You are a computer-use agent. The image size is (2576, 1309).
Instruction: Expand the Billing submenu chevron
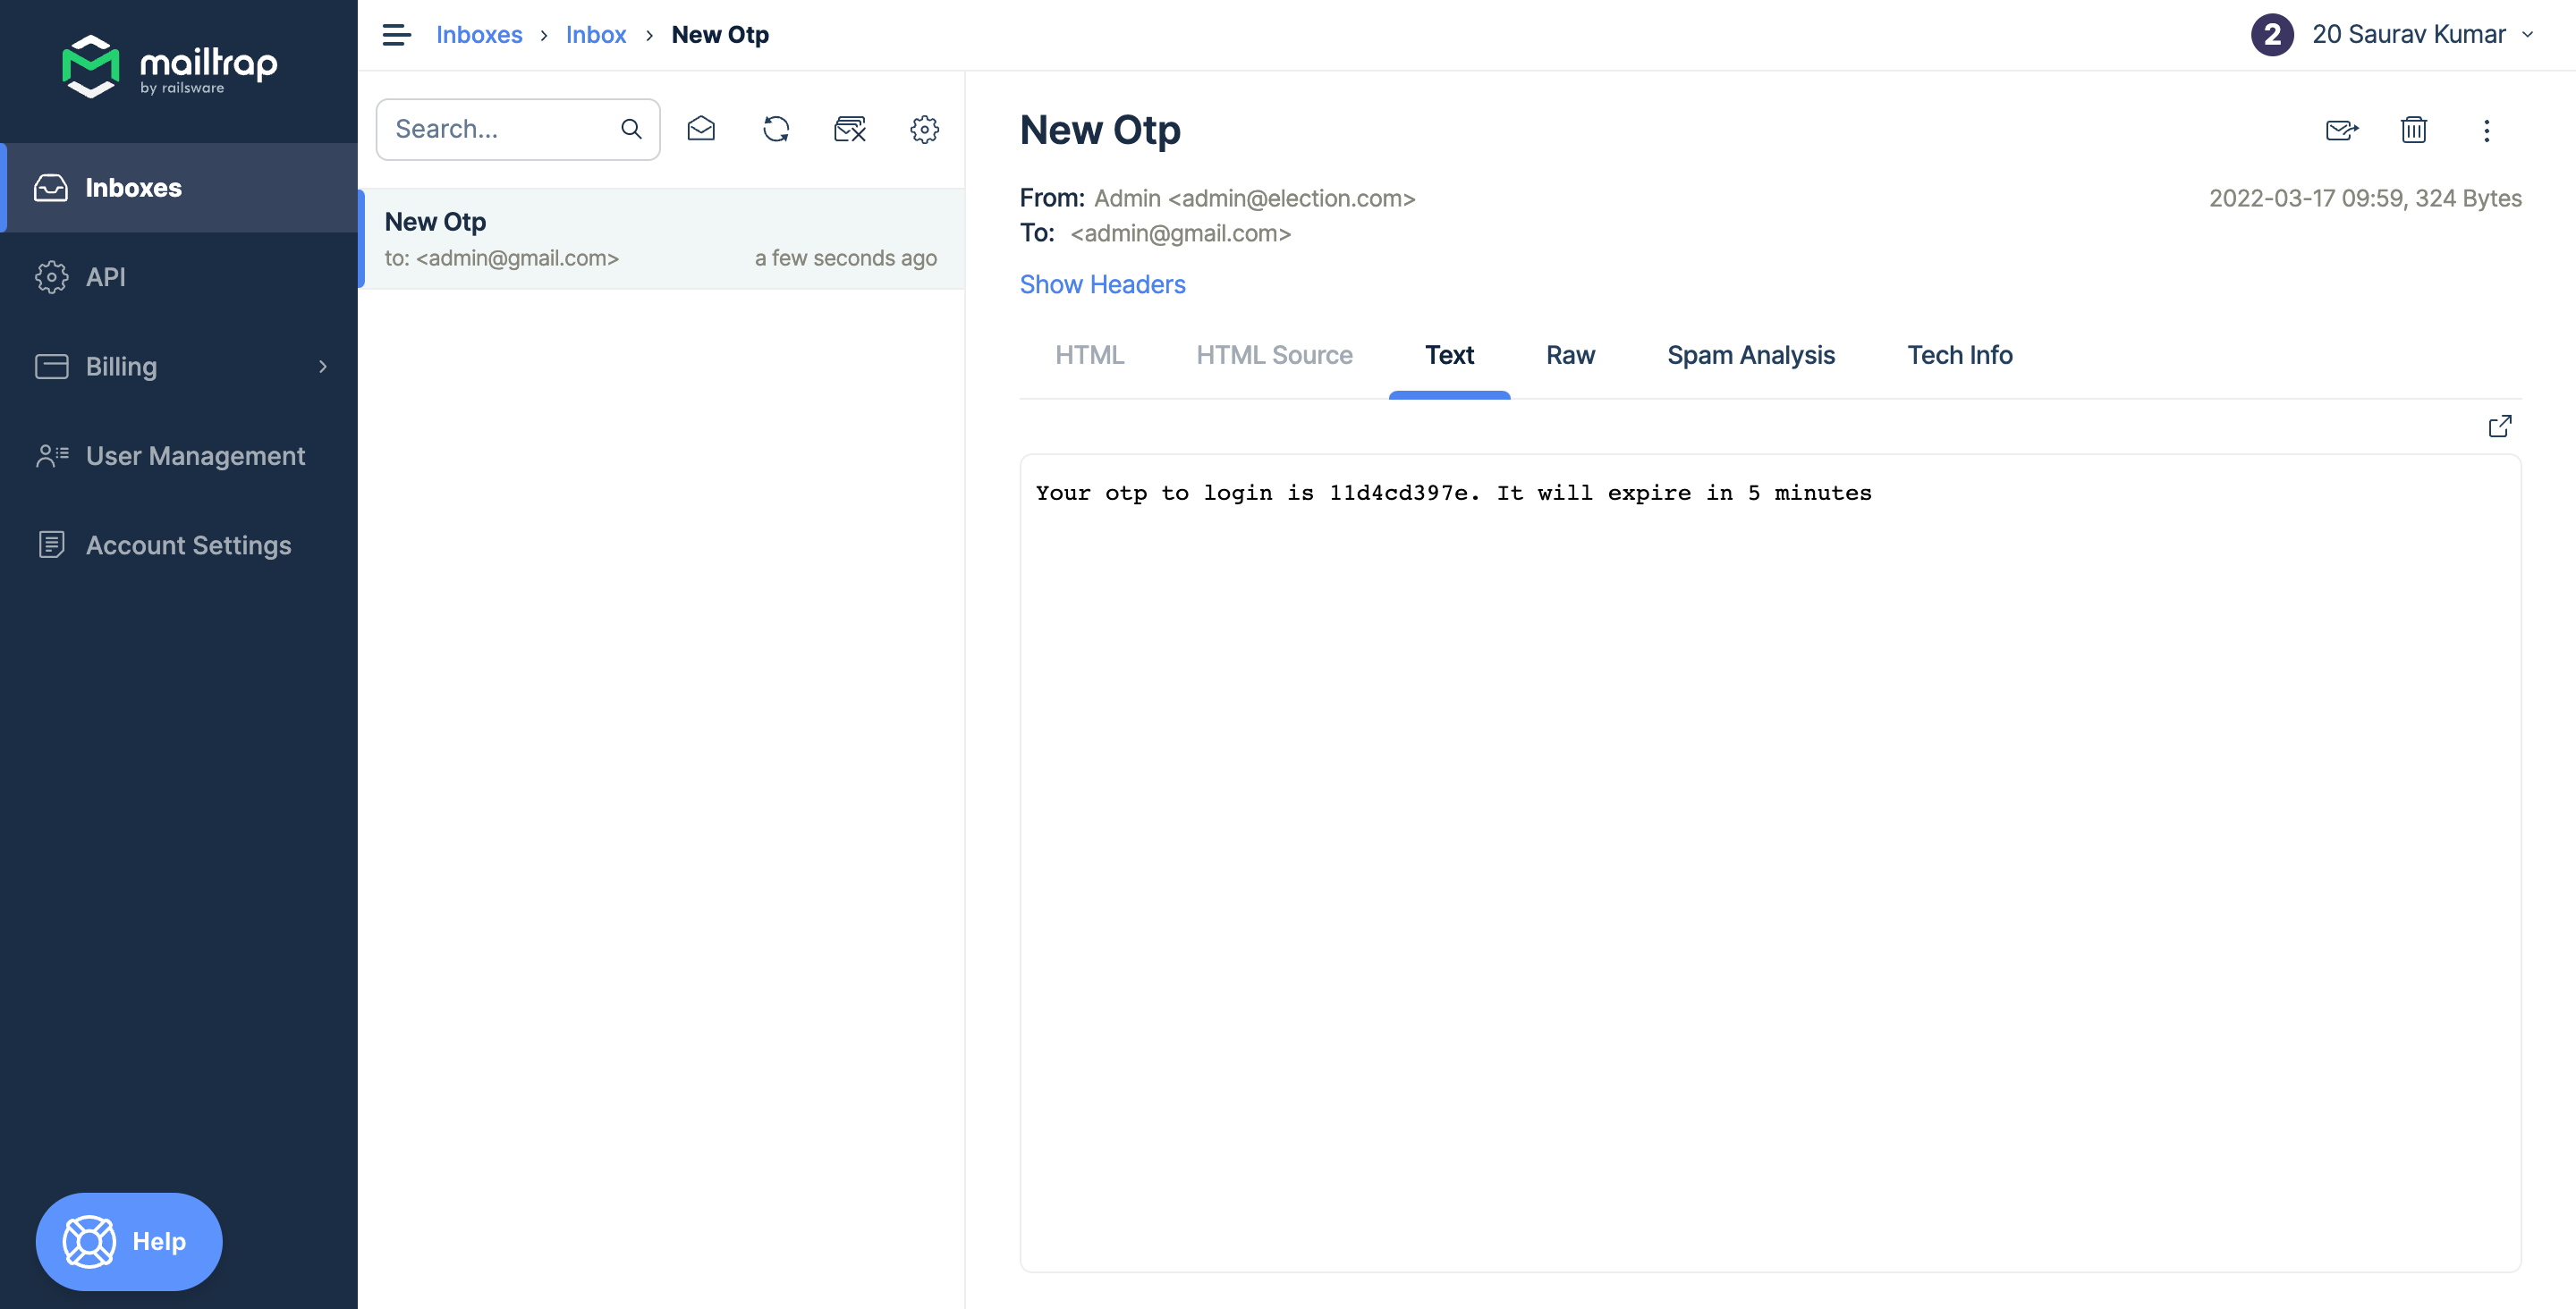(322, 366)
